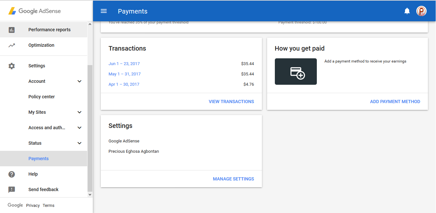The height and width of the screenshot is (213, 436).
Task: Click the Google AdSense settings text
Action: pyautogui.click(x=124, y=141)
